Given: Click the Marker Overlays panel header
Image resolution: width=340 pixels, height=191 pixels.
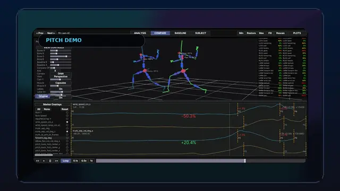Looking at the screenshot, I should coord(52,105).
